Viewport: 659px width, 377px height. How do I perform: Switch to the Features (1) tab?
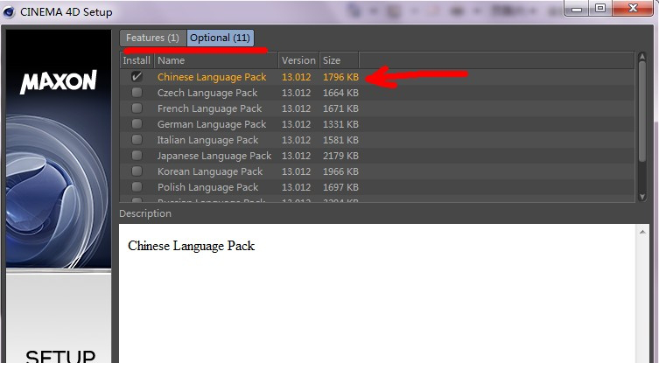152,38
